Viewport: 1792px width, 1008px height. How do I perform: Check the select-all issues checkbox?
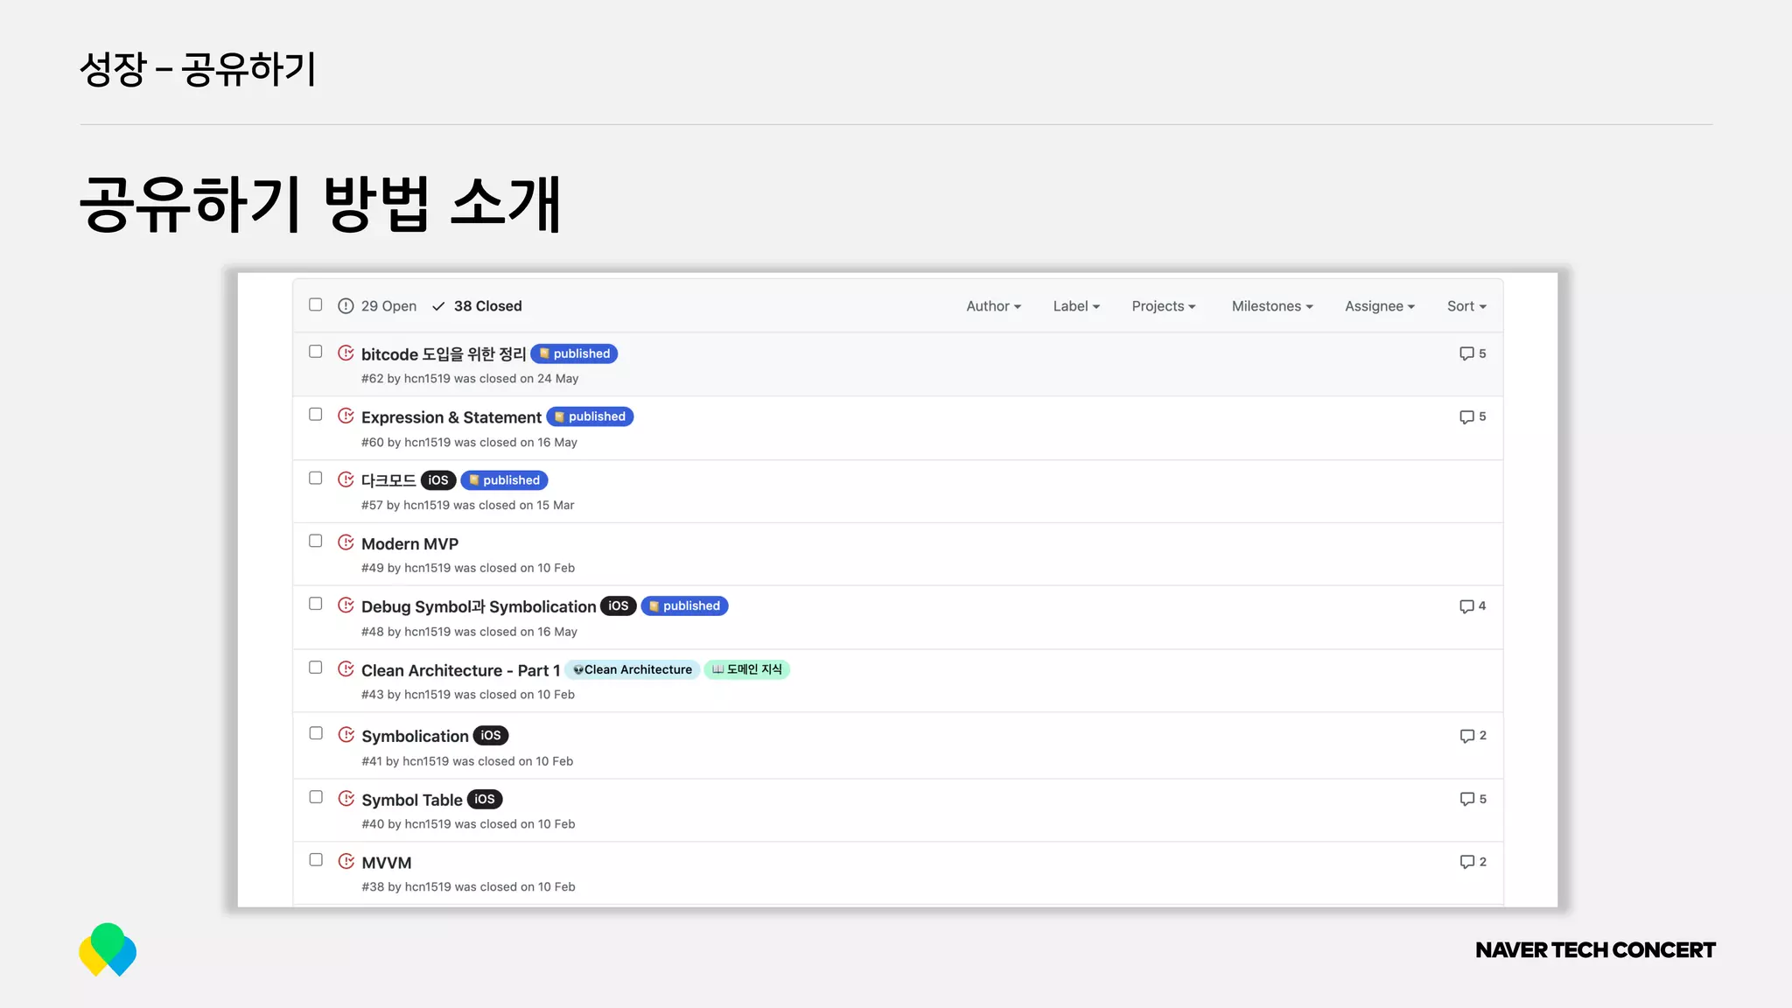[x=316, y=304]
